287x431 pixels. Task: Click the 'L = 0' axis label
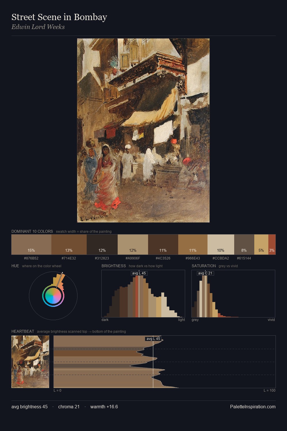[57, 390]
